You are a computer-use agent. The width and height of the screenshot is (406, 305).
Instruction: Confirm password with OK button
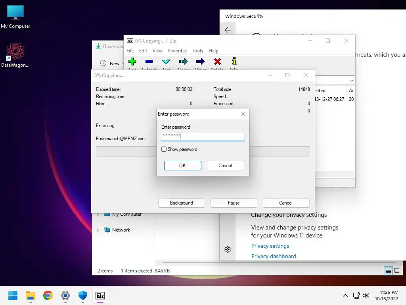point(182,166)
